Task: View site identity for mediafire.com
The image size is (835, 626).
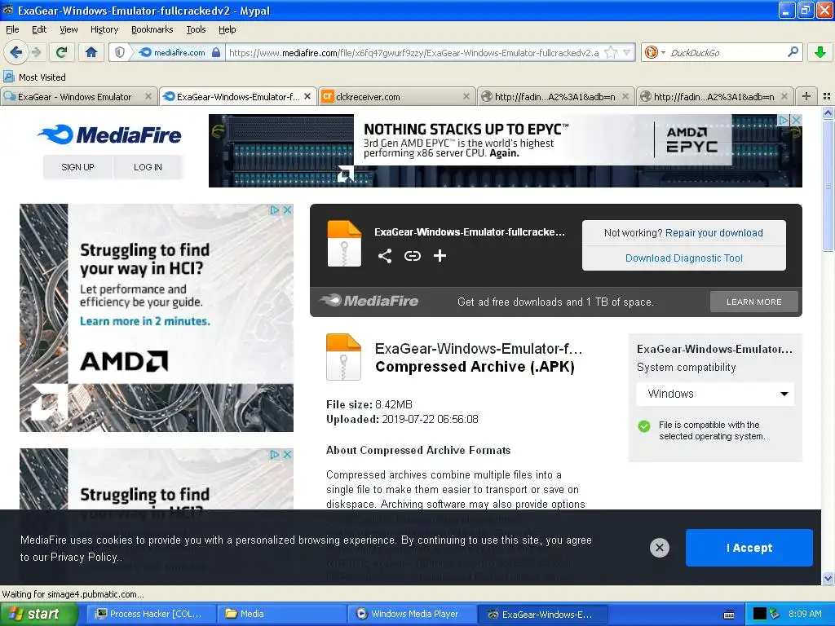Action: click(x=179, y=52)
